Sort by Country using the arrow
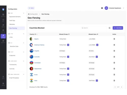127x95 pixels. pyautogui.click(x=37, y=34)
